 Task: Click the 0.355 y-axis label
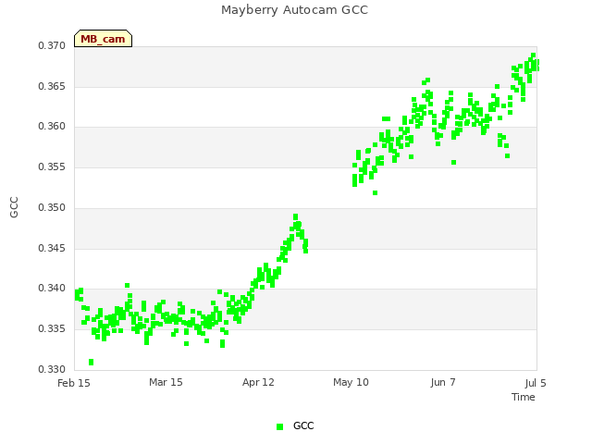(x=52, y=166)
